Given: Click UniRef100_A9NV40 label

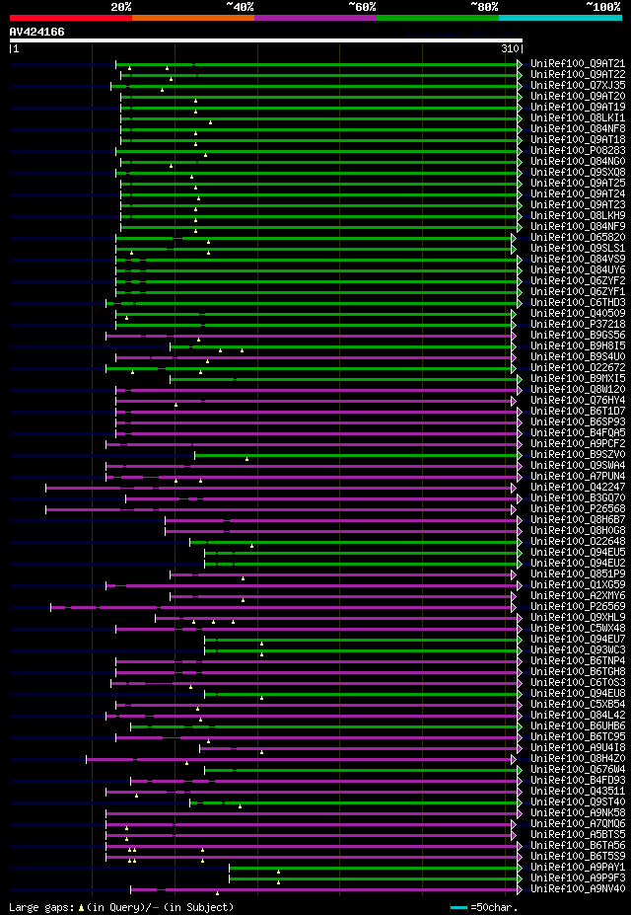Looking at the screenshot, I should (x=578, y=890).
